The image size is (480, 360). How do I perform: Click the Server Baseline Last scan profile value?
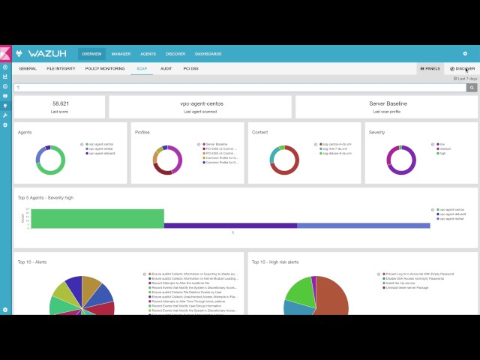pos(388,103)
